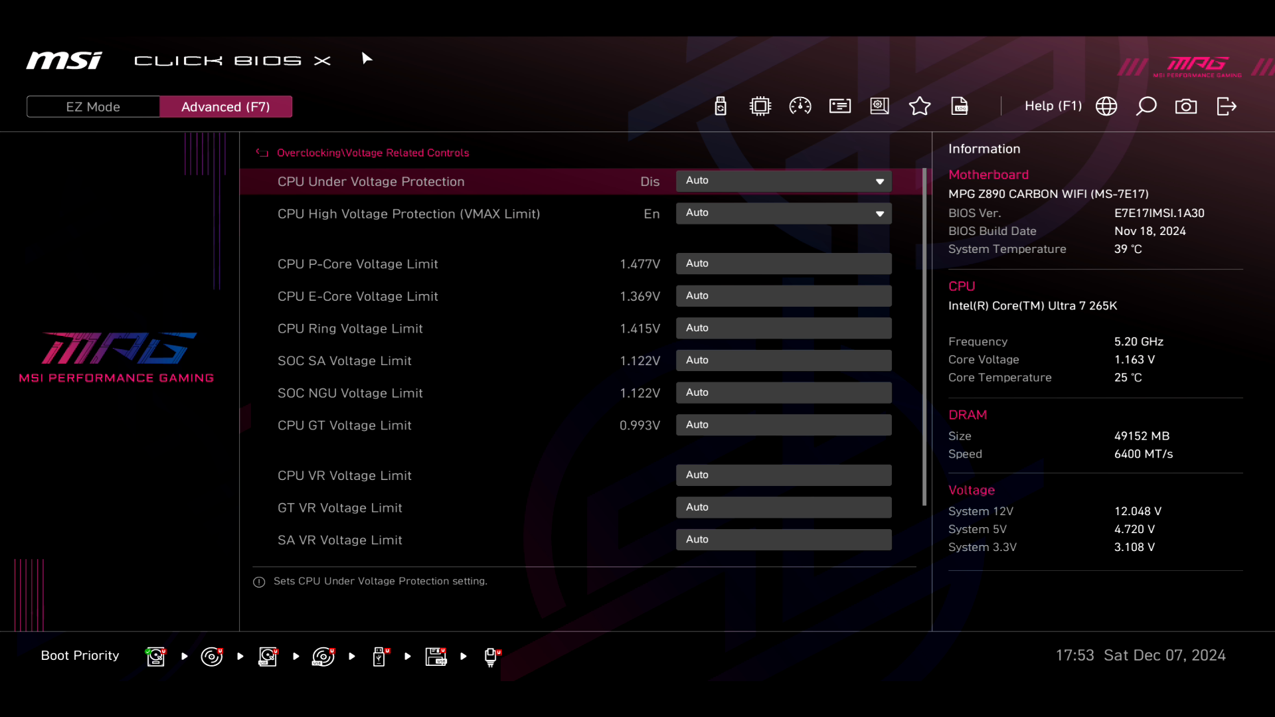Select CPU P-Core Voltage Limit field
1275x717 pixels.
pos(784,264)
